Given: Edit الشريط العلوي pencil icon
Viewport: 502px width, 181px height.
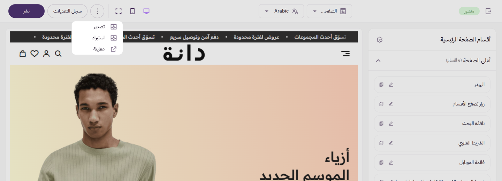Looking at the screenshot, I should click(391, 143).
